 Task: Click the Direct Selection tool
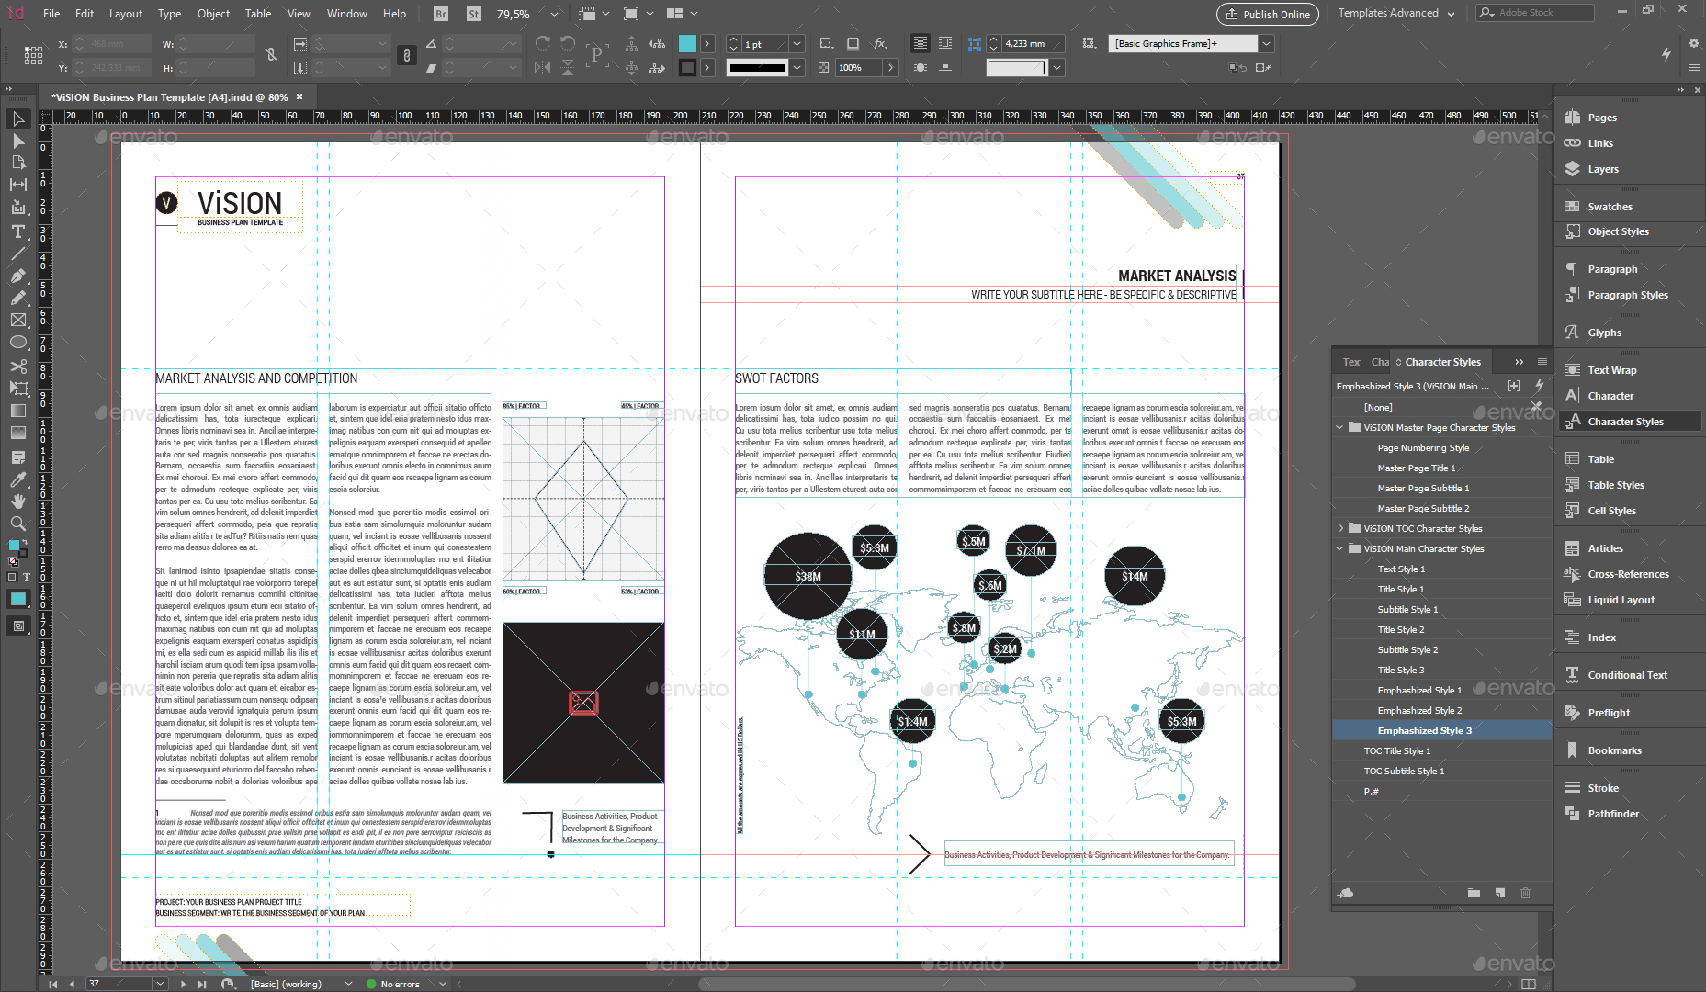point(17,141)
